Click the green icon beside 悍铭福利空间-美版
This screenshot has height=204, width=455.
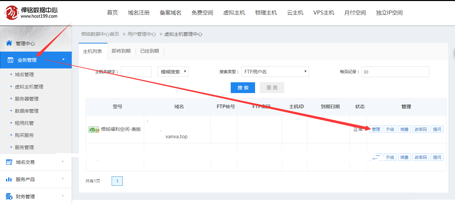[94, 129]
